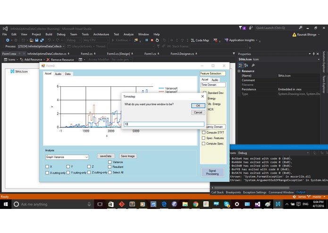Viewport: 328px width, 233px height.
Task: Click the Open File folder icon
Action: click(31, 40)
